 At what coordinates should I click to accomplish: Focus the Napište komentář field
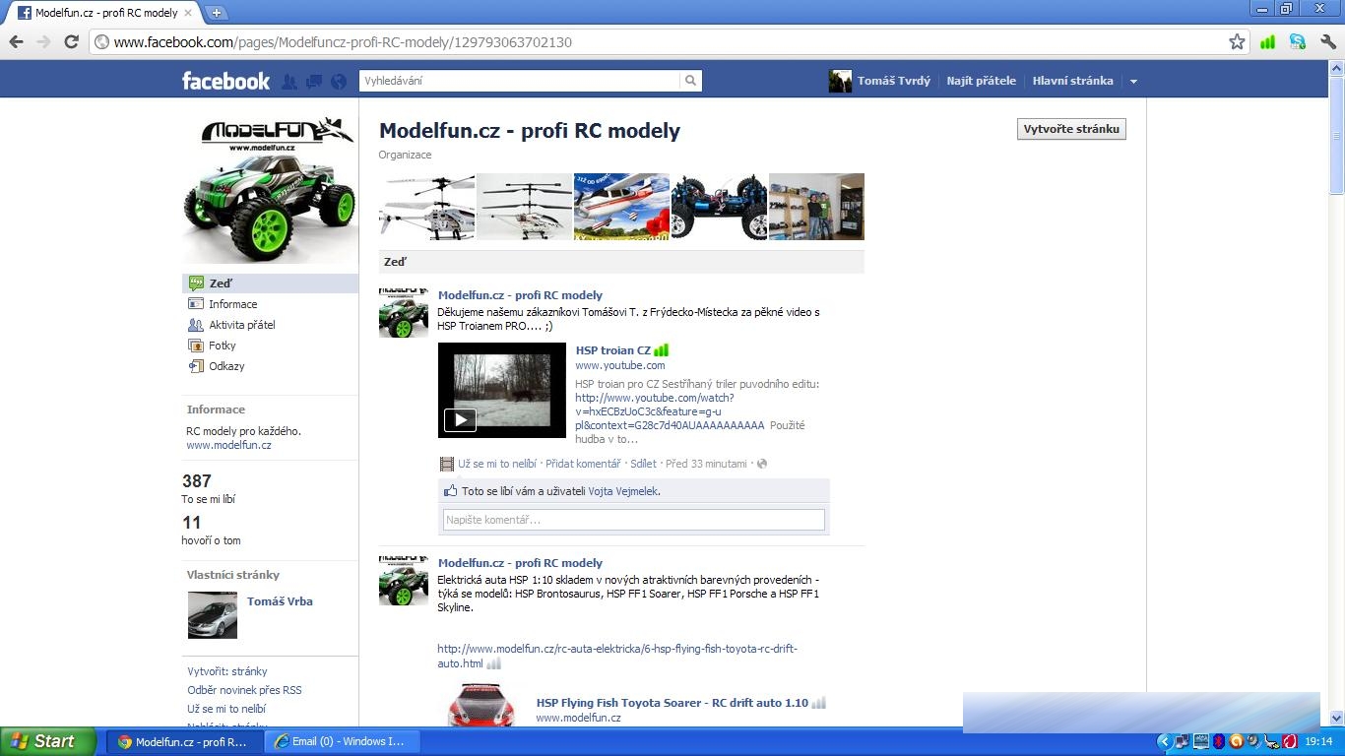click(x=634, y=520)
